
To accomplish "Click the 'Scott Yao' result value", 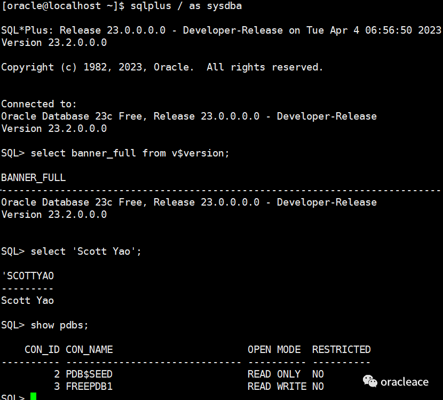I will point(27,301).
